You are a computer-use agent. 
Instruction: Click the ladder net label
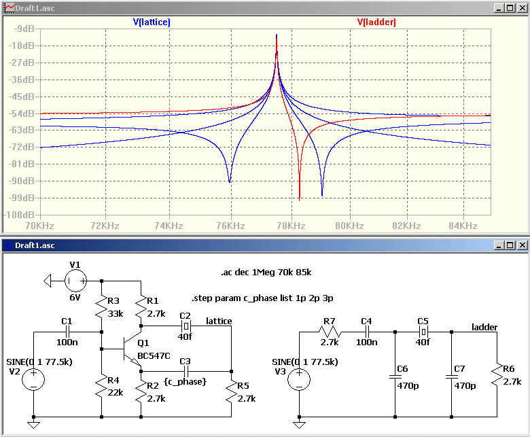484,327
